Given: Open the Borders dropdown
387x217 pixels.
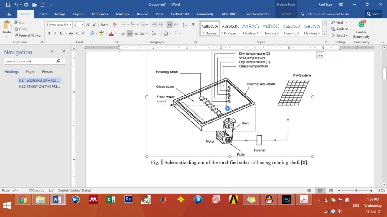Looking at the screenshot, I should point(180,33).
